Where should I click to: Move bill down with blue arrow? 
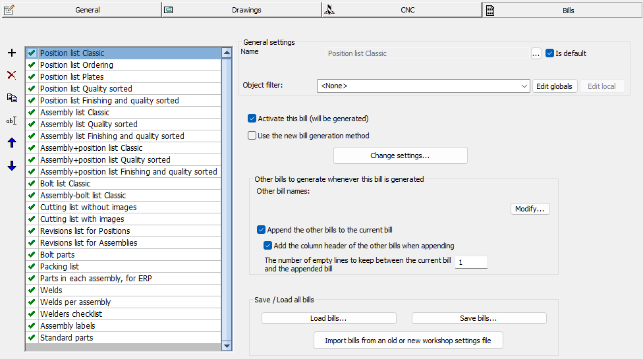[11, 166]
